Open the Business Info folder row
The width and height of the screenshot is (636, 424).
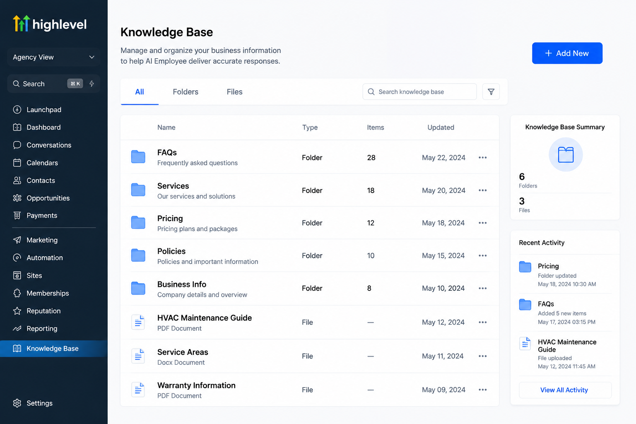(310, 289)
